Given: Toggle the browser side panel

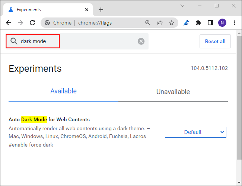Looking at the screenshot, I should coord(210,23).
